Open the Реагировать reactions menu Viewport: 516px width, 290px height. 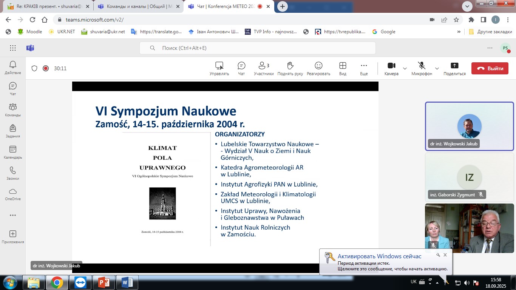point(318,68)
